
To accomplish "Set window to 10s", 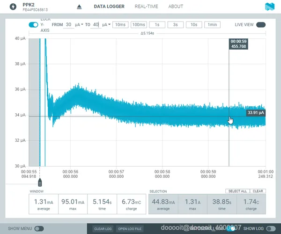I will coord(194,25).
